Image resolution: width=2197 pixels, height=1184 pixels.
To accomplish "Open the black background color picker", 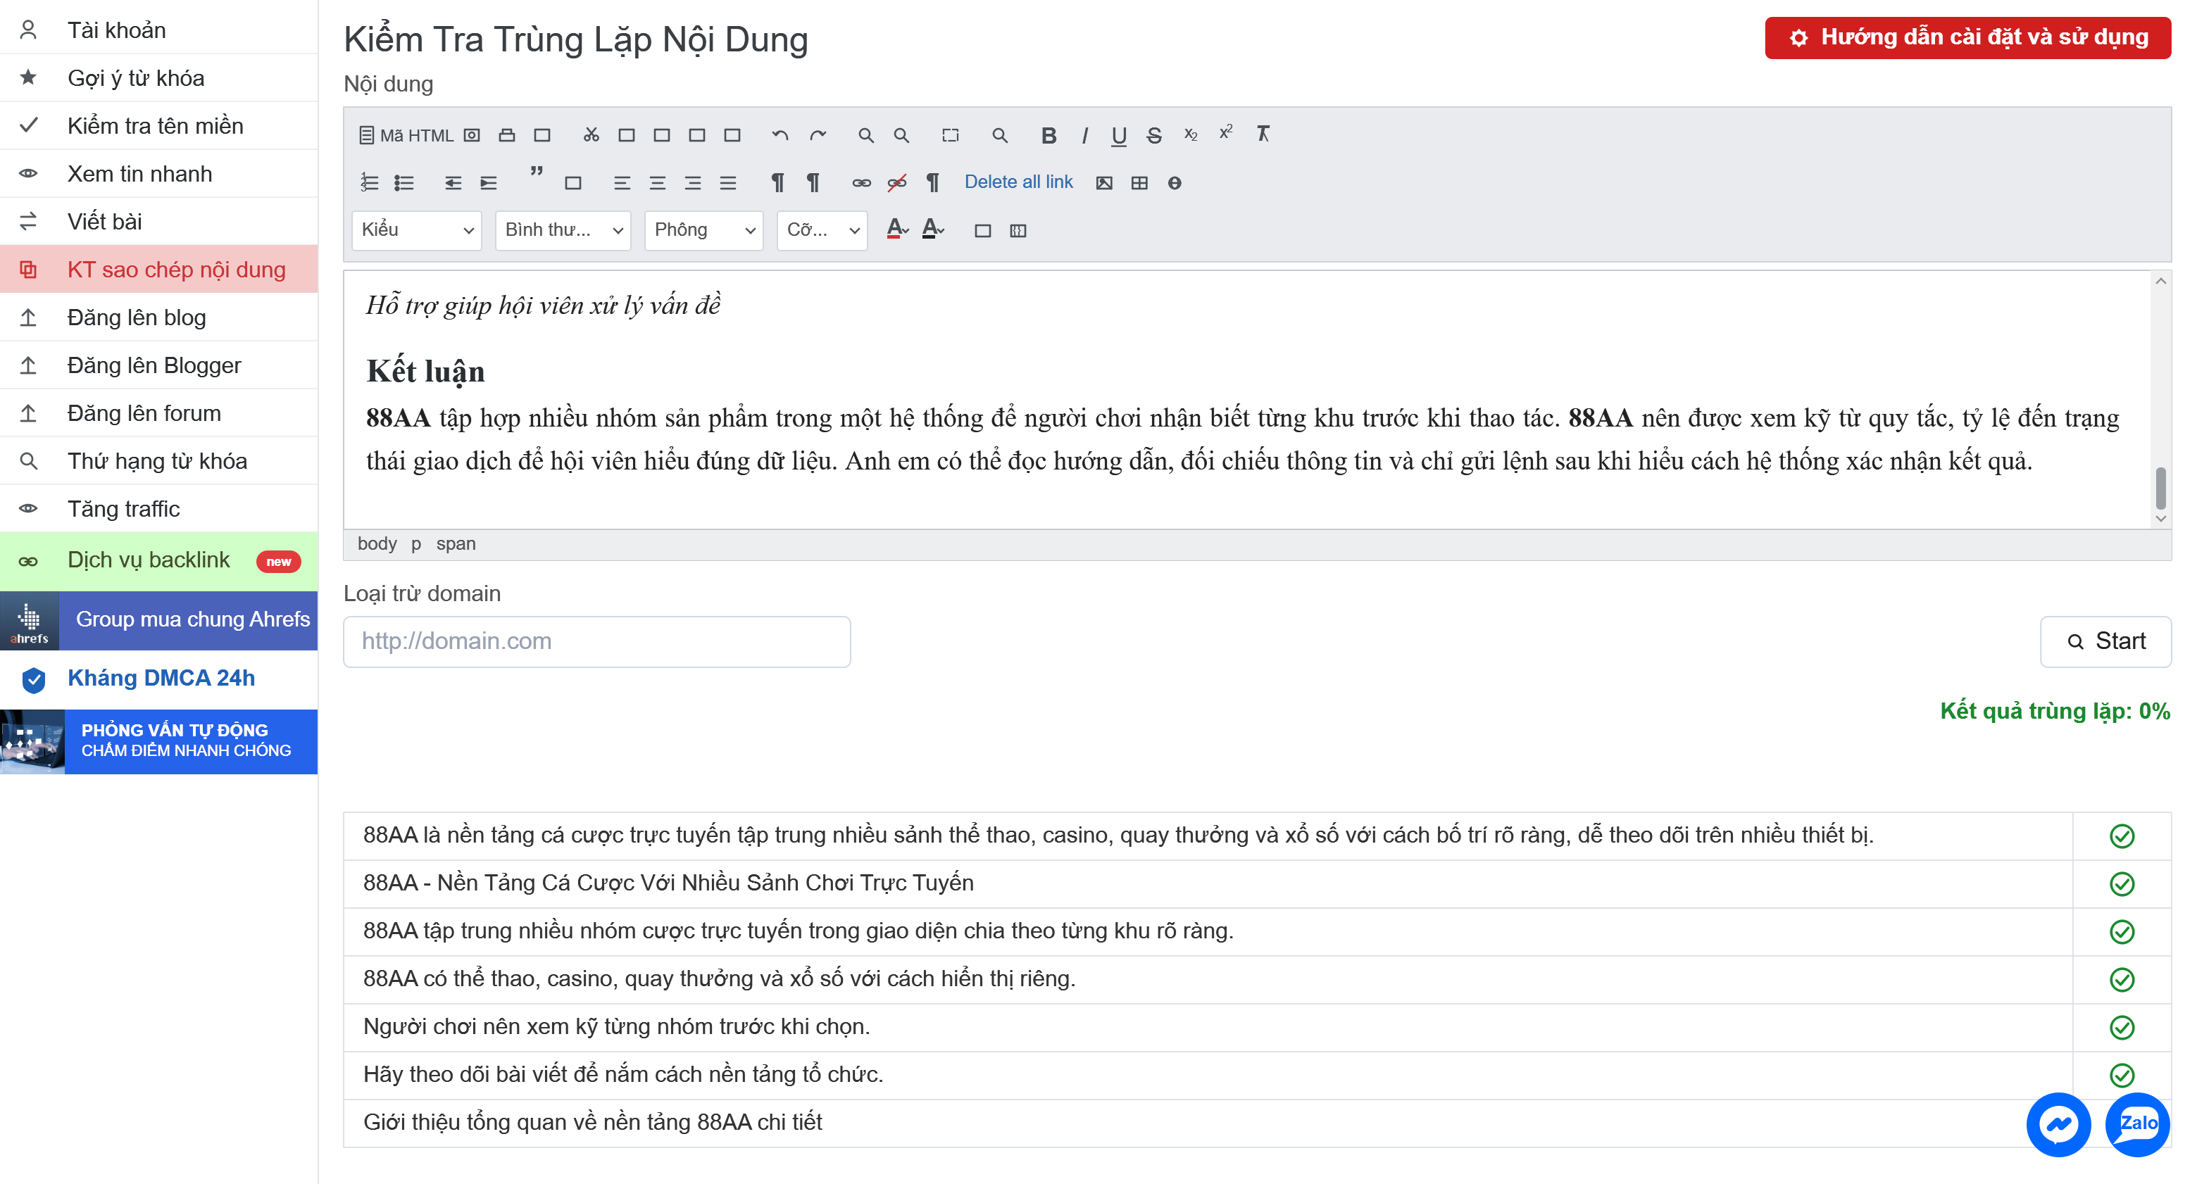I will click(x=933, y=229).
